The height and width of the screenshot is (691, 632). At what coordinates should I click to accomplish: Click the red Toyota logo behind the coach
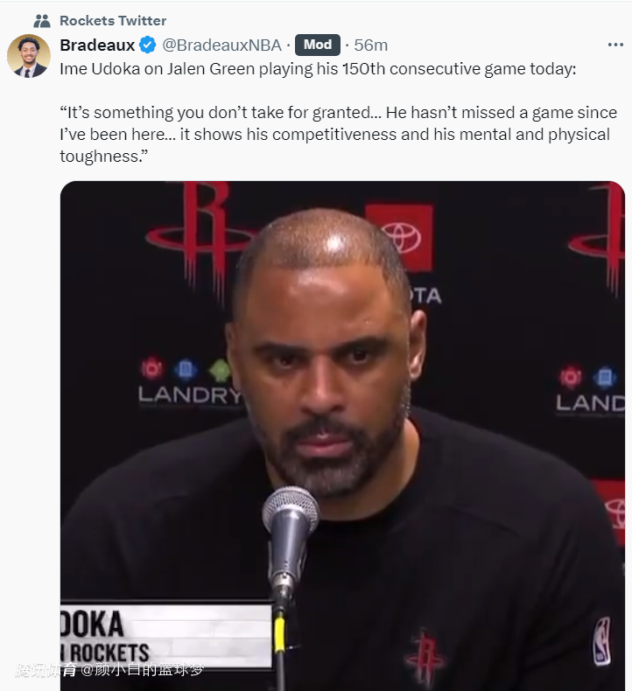(x=399, y=237)
